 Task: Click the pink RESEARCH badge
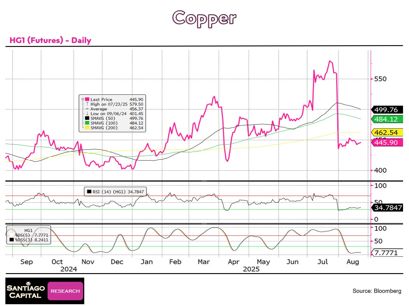pyautogui.click(x=65, y=291)
